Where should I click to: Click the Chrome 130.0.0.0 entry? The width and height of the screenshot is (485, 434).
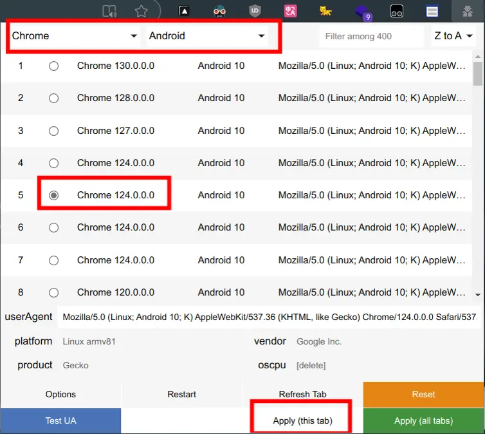click(x=116, y=66)
